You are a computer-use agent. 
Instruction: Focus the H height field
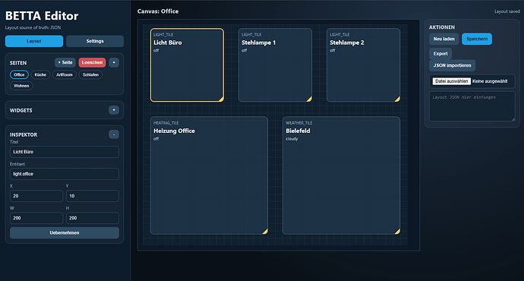coord(93,218)
